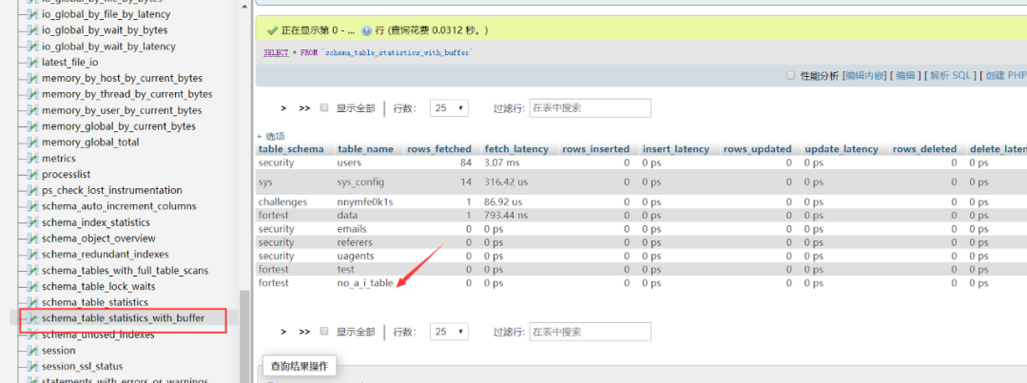
Task: Click the 解析 SQL link
Action: [x=950, y=75]
